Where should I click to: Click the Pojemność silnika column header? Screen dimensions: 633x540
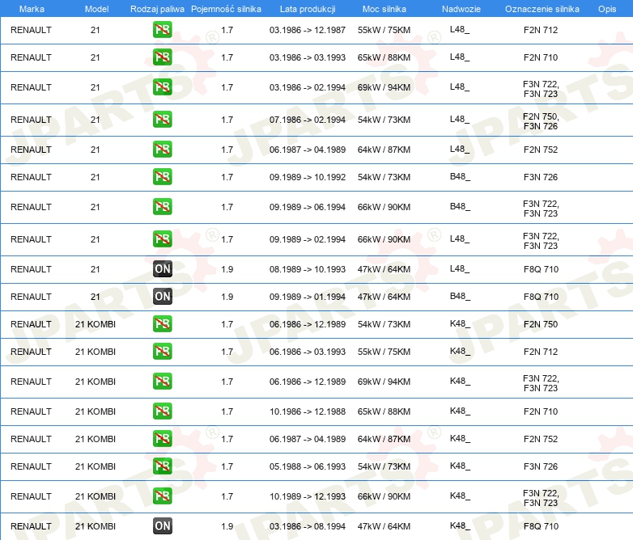226,9
